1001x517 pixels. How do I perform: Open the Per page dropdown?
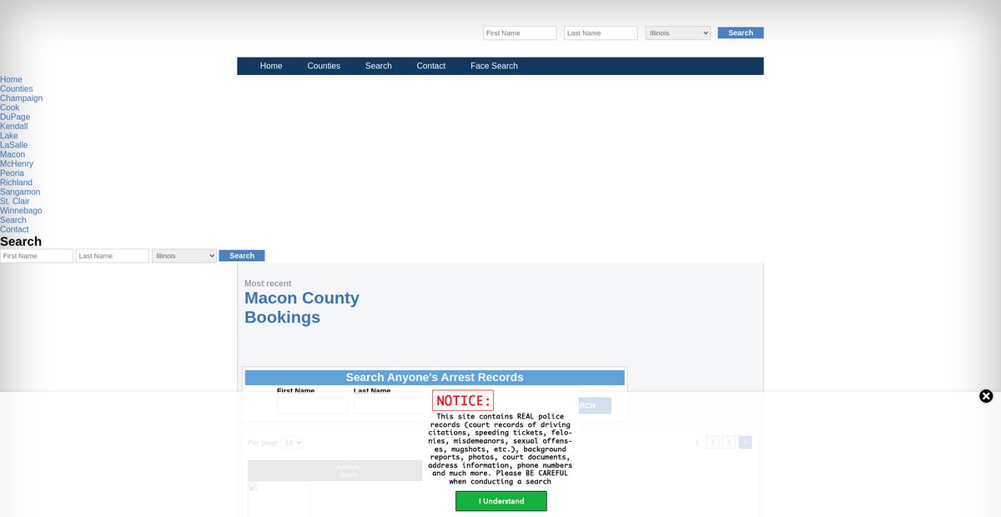[292, 443]
